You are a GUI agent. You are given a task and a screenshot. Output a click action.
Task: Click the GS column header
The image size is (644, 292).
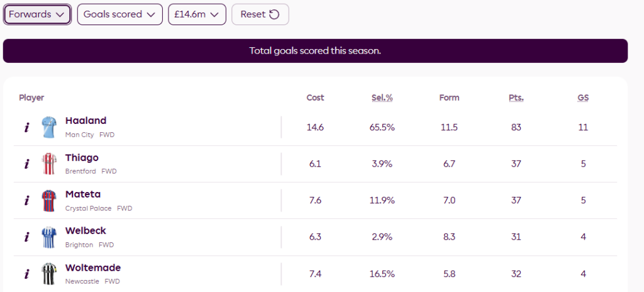(x=583, y=98)
